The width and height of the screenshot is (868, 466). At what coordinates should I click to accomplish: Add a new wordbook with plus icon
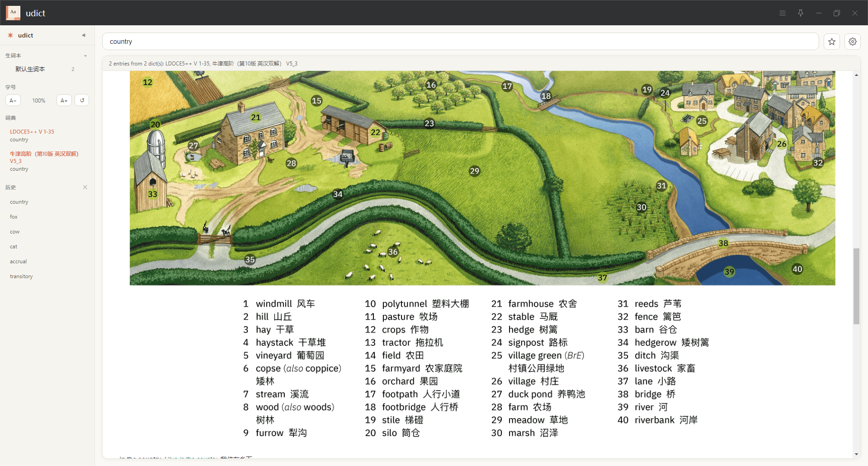click(85, 56)
